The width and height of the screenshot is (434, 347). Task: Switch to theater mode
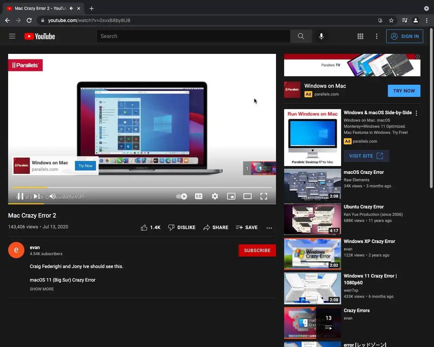pos(248,196)
